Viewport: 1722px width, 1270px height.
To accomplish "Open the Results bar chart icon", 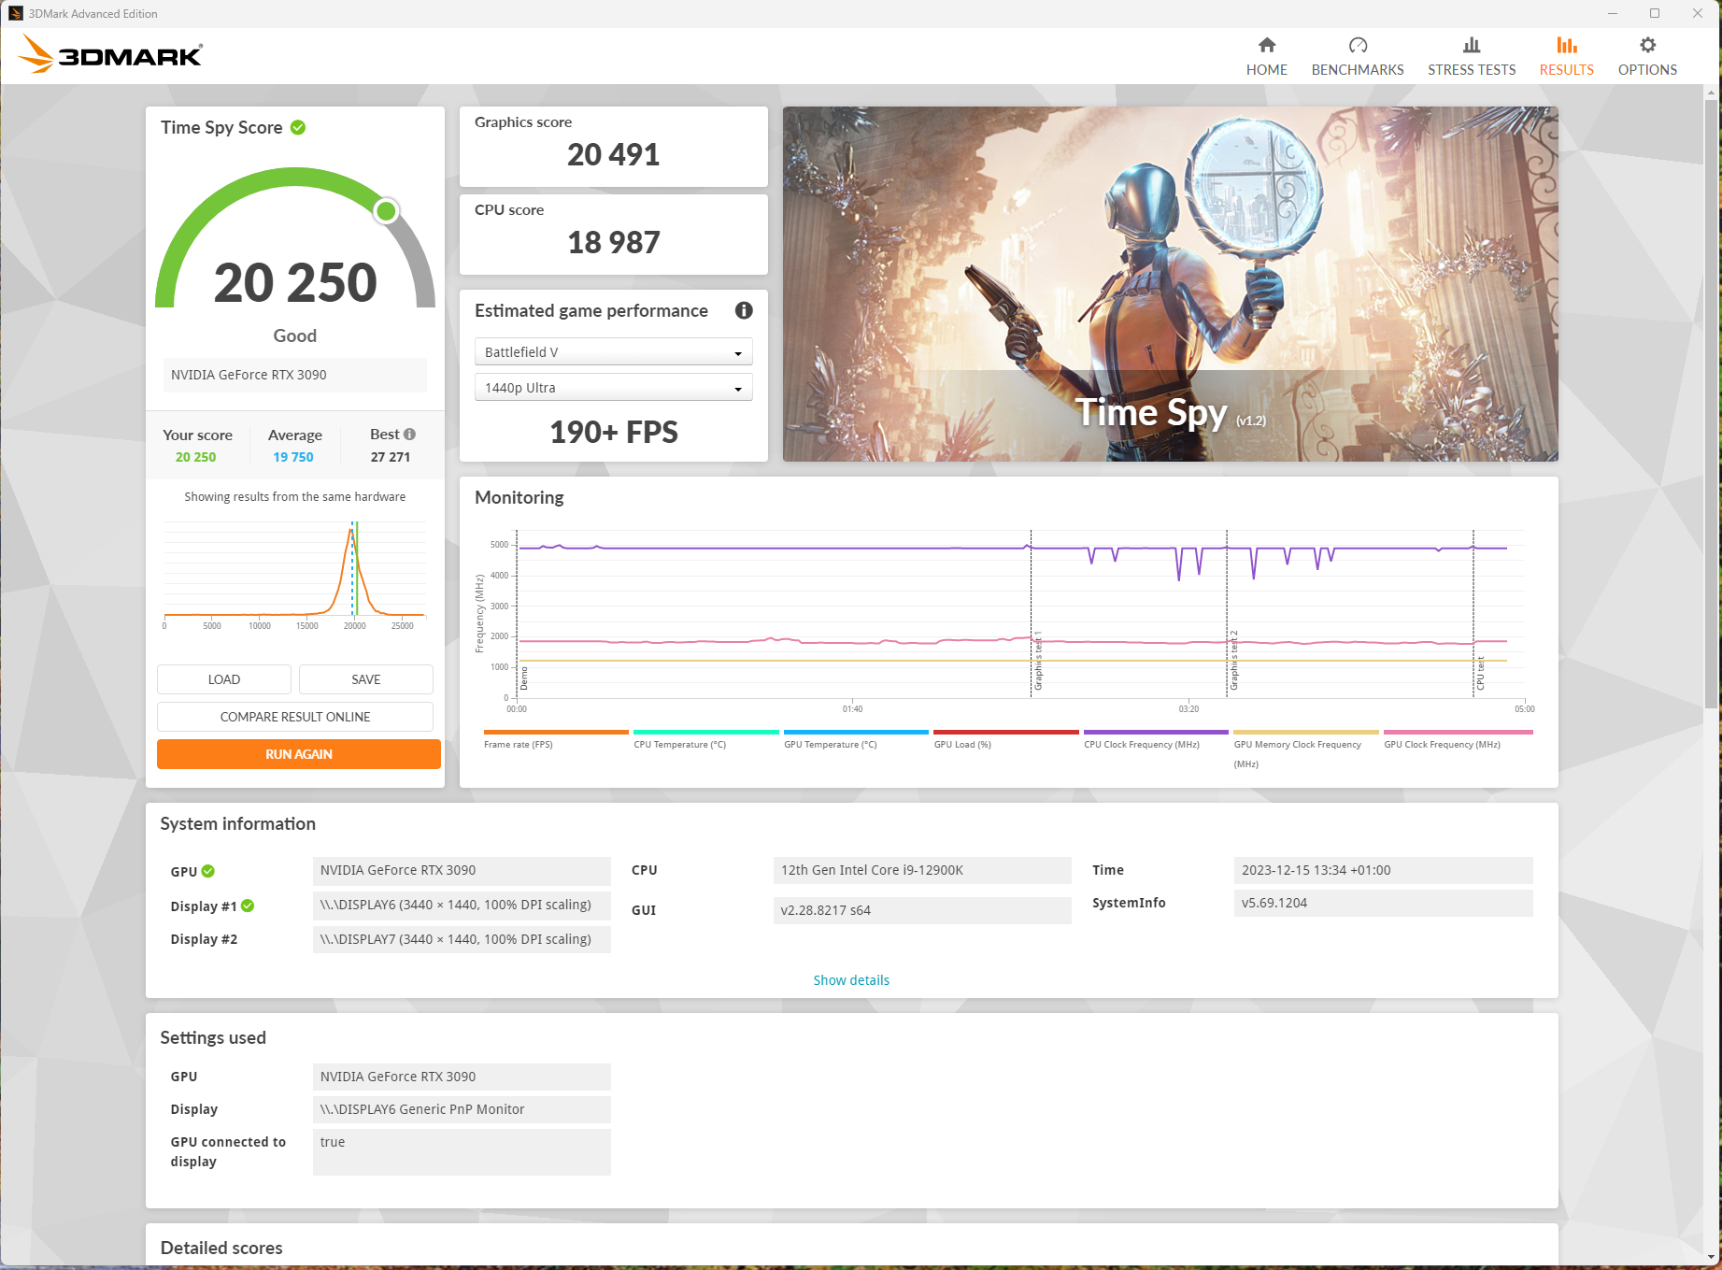I will (1567, 45).
